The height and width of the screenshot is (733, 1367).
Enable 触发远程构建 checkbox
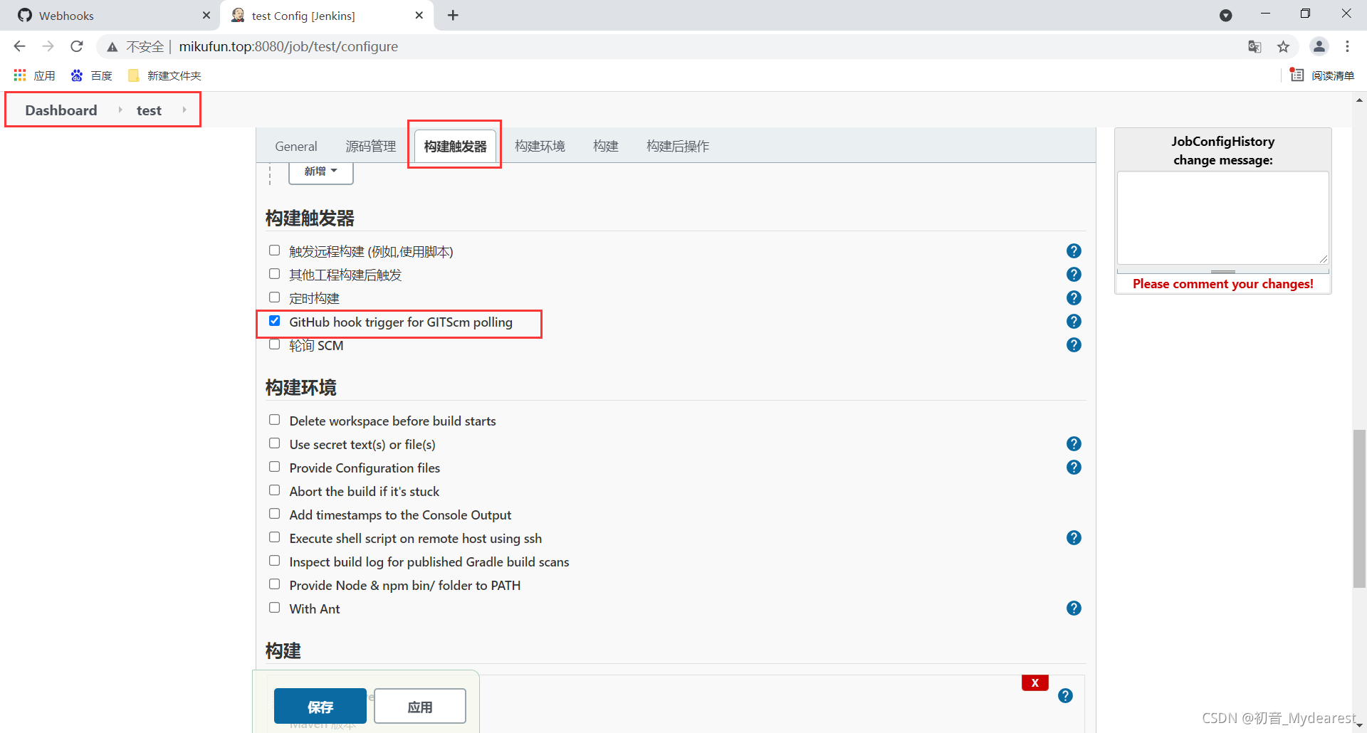tap(274, 251)
